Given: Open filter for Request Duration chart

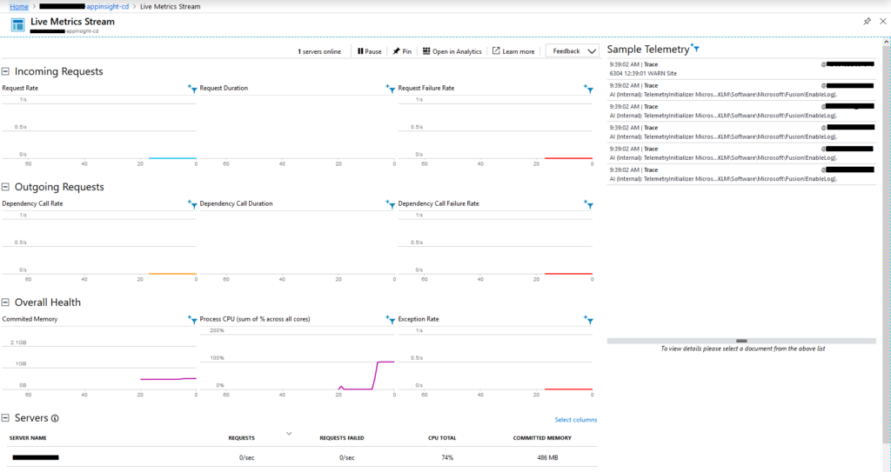Looking at the screenshot, I should click(390, 89).
